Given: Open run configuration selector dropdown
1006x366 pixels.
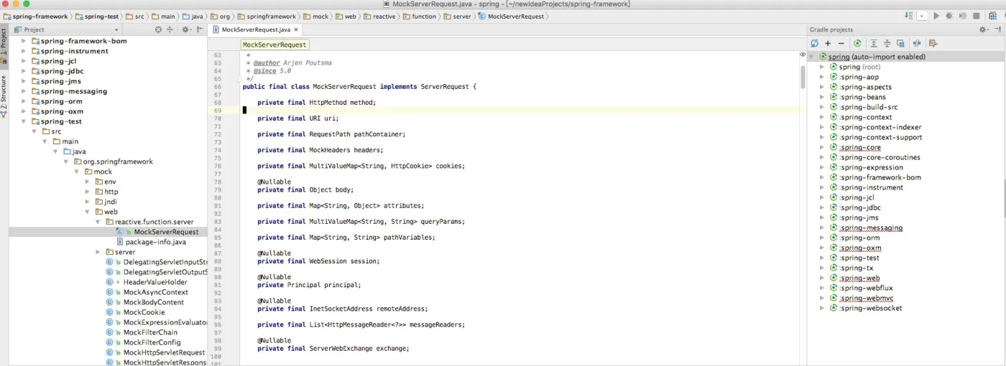Looking at the screenshot, I should click(x=921, y=16).
